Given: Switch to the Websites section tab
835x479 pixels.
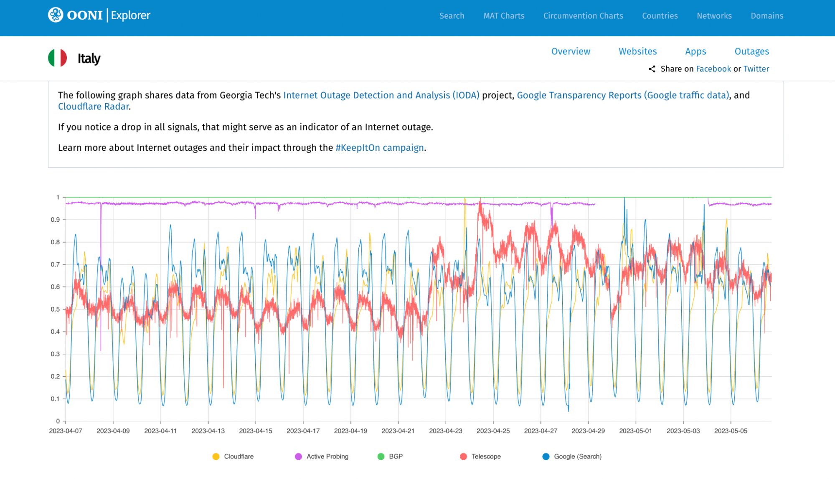Looking at the screenshot, I should coord(637,51).
